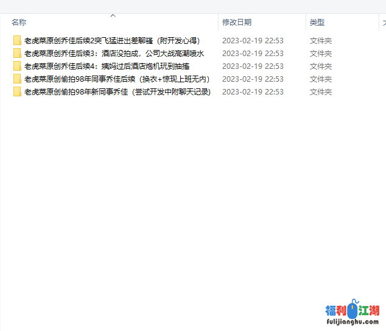Click the folder icon of the '98年新同事' folder
Image resolution: width=386 pixels, height=331 pixels.
point(17,92)
